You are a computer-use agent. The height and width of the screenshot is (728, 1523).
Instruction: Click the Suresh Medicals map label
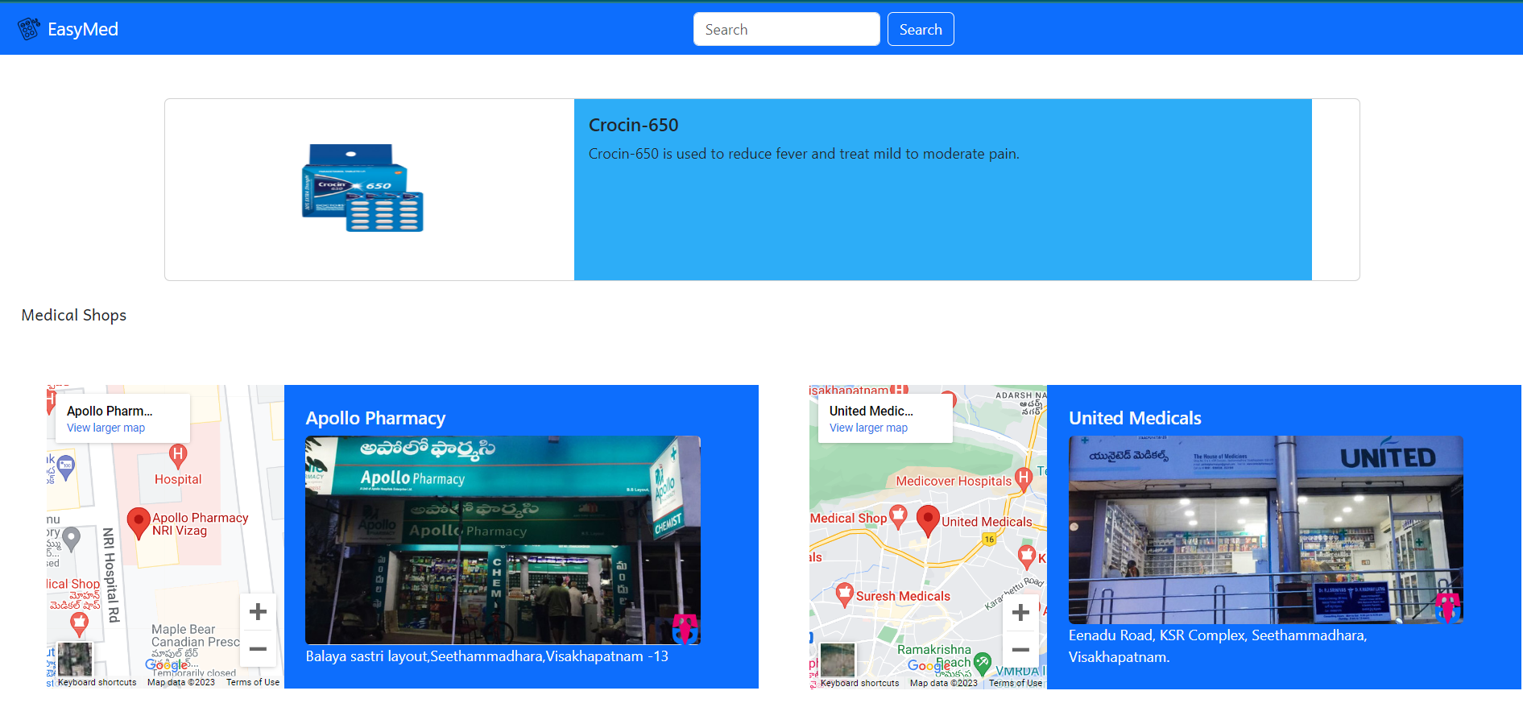(903, 596)
